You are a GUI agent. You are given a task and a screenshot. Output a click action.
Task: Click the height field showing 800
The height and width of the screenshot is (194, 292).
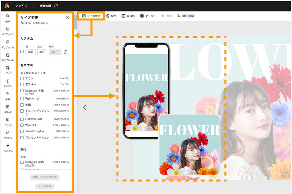pyautogui.click(x=42, y=52)
